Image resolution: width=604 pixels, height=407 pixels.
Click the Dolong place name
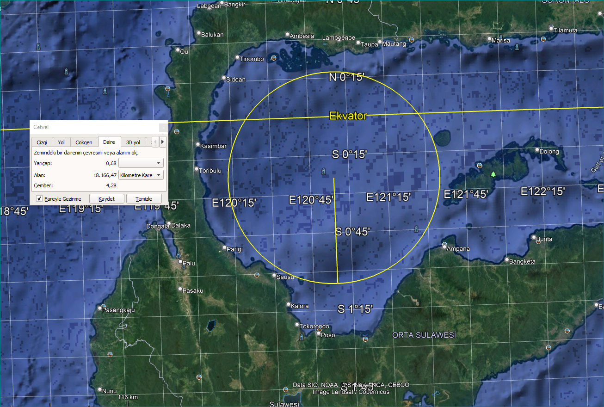549,151
